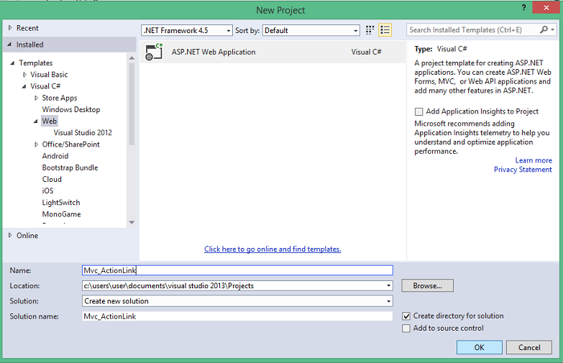563x363 pixels.
Task: Select the Android template category
Action: (x=55, y=156)
